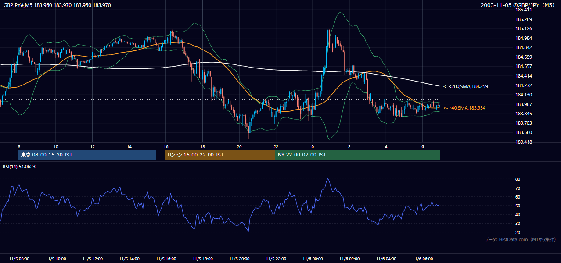Click hour marker 14 under price chart
561x263 pixels.
coord(129,146)
